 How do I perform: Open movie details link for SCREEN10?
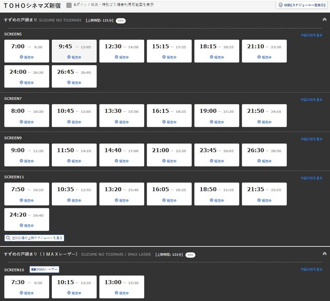(x=311, y=269)
